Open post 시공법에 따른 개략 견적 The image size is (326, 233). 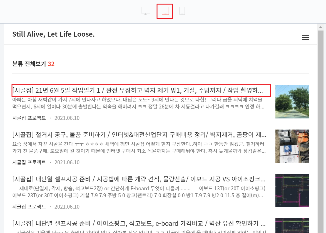139,179
